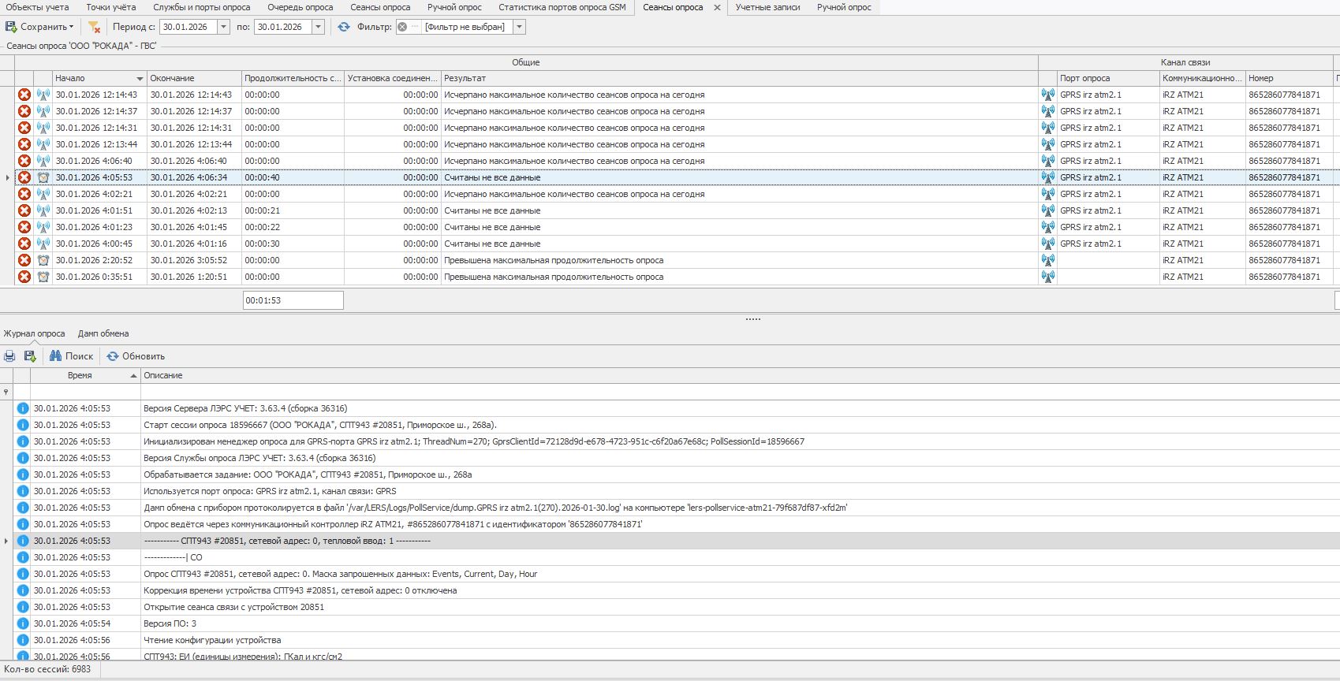Switch to the Дамп обмена tab

click(x=103, y=333)
